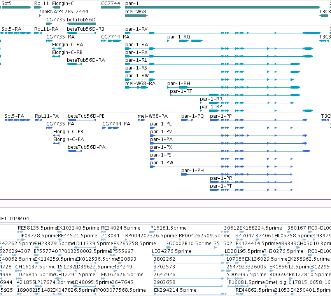Select the par-1-PQ protein label
The height and width of the screenshot is (296, 331).
(x=193, y=116)
